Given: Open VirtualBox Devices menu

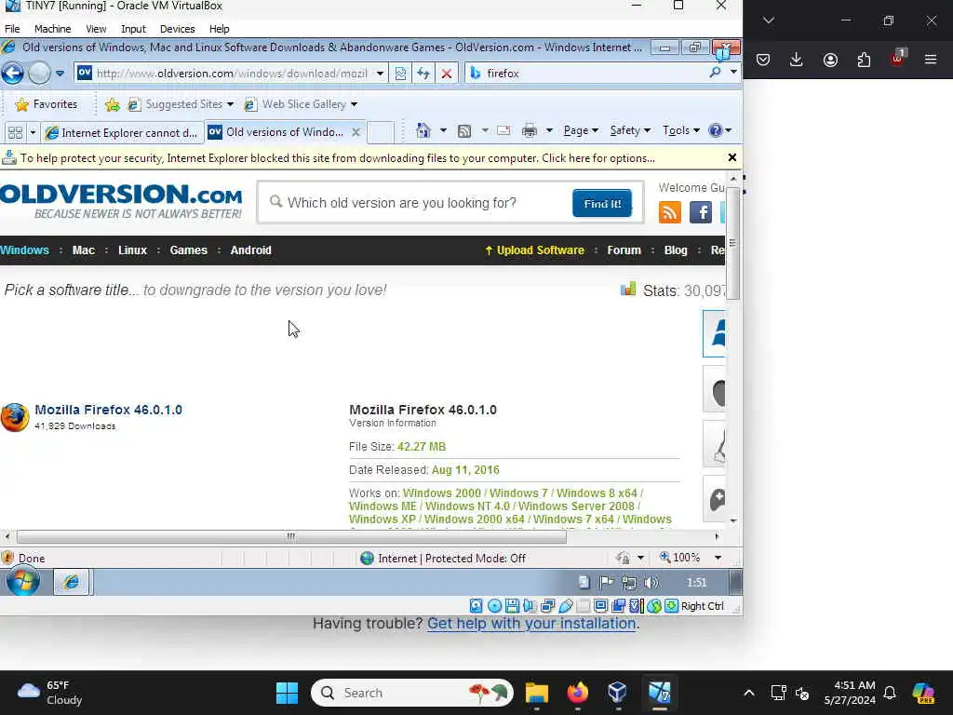Looking at the screenshot, I should pyautogui.click(x=177, y=29).
